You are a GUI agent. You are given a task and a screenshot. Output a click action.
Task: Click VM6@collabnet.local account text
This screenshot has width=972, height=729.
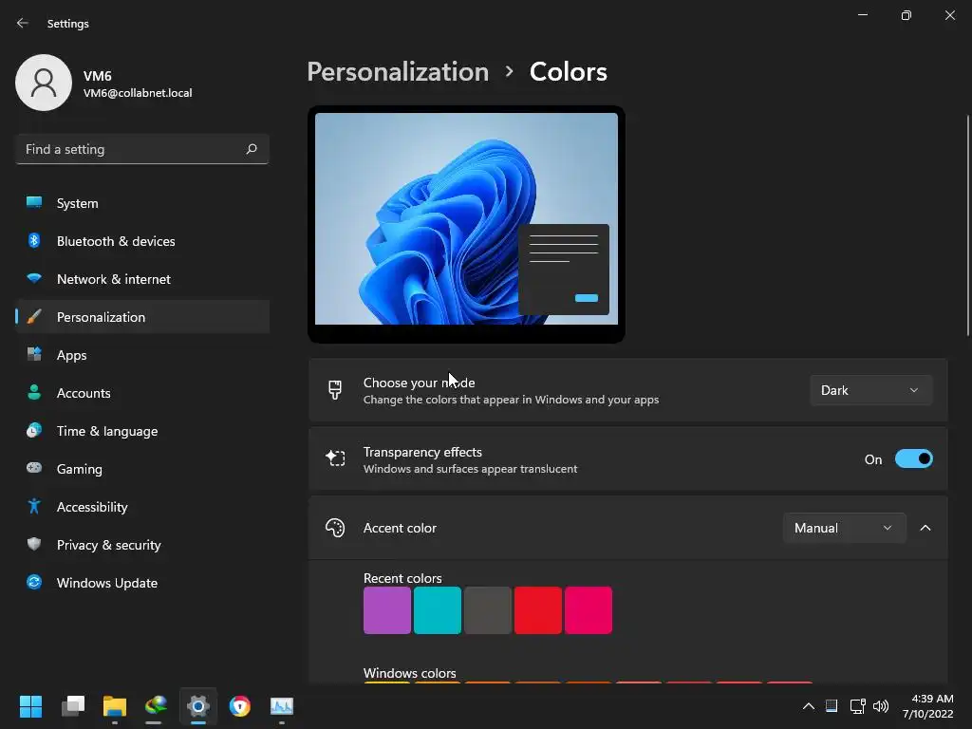tap(138, 93)
